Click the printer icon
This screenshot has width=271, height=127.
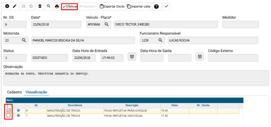[57, 6]
